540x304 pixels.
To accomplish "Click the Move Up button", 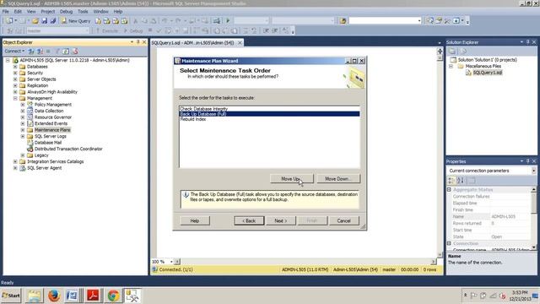I will [292, 179].
